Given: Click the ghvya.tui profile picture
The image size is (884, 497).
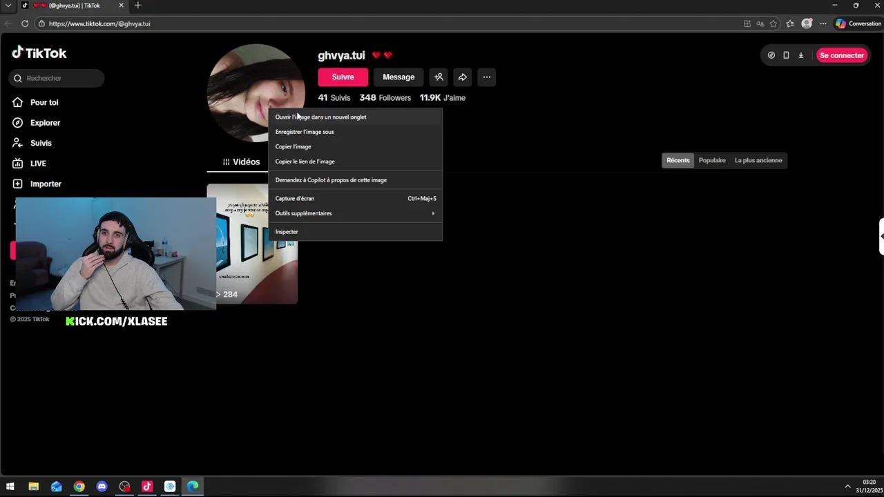Looking at the screenshot, I should click(256, 92).
